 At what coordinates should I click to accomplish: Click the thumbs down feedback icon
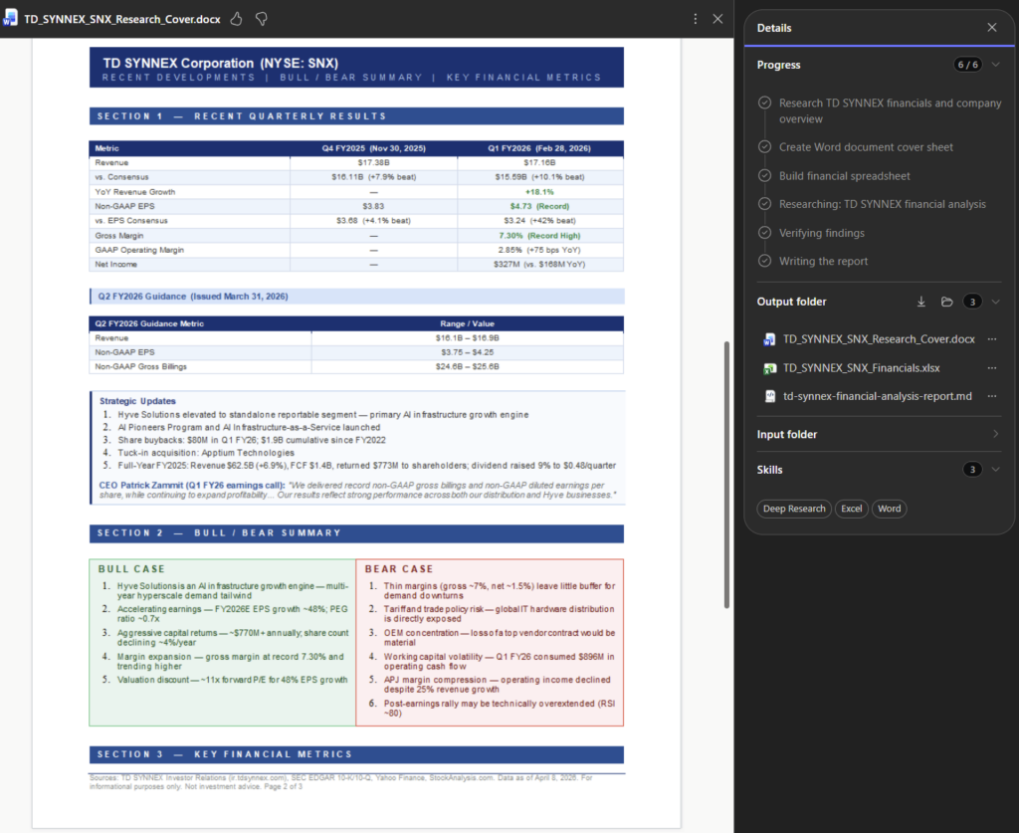click(261, 19)
